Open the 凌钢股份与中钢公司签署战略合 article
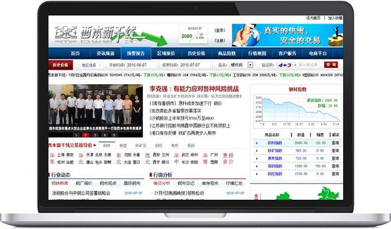The height and width of the screenshot is (229, 391). [x=81, y=194]
